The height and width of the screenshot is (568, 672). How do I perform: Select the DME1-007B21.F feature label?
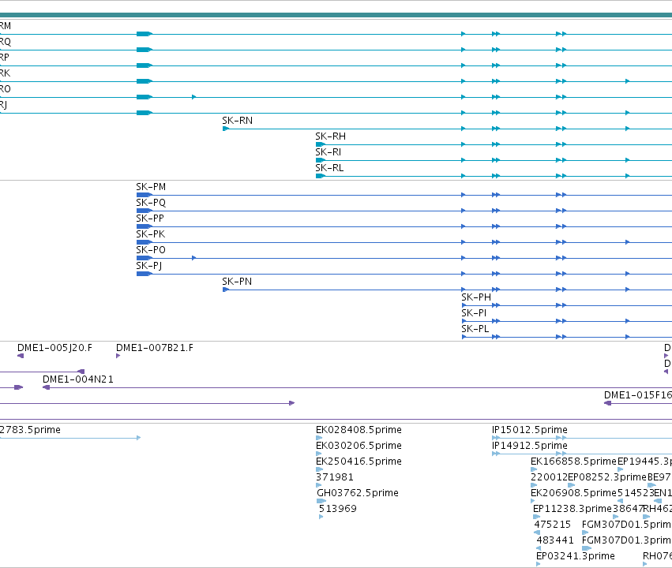(154, 348)
